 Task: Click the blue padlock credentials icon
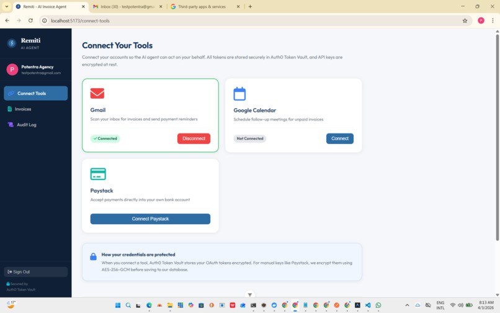pyautogui.click(x=93, y=256)
